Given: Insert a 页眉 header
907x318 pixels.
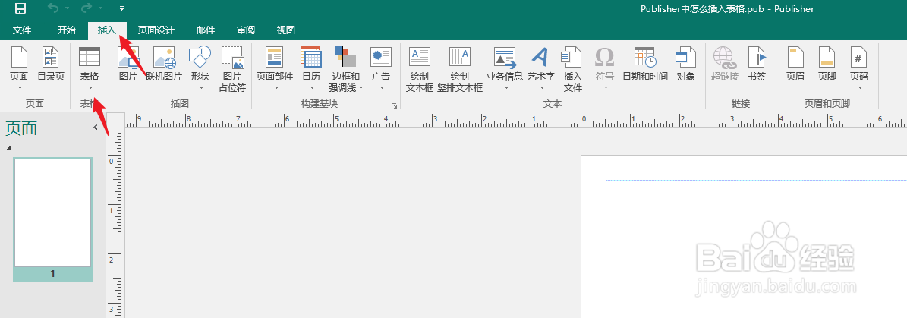Looking at the screenshot, I should pos(795,64).
